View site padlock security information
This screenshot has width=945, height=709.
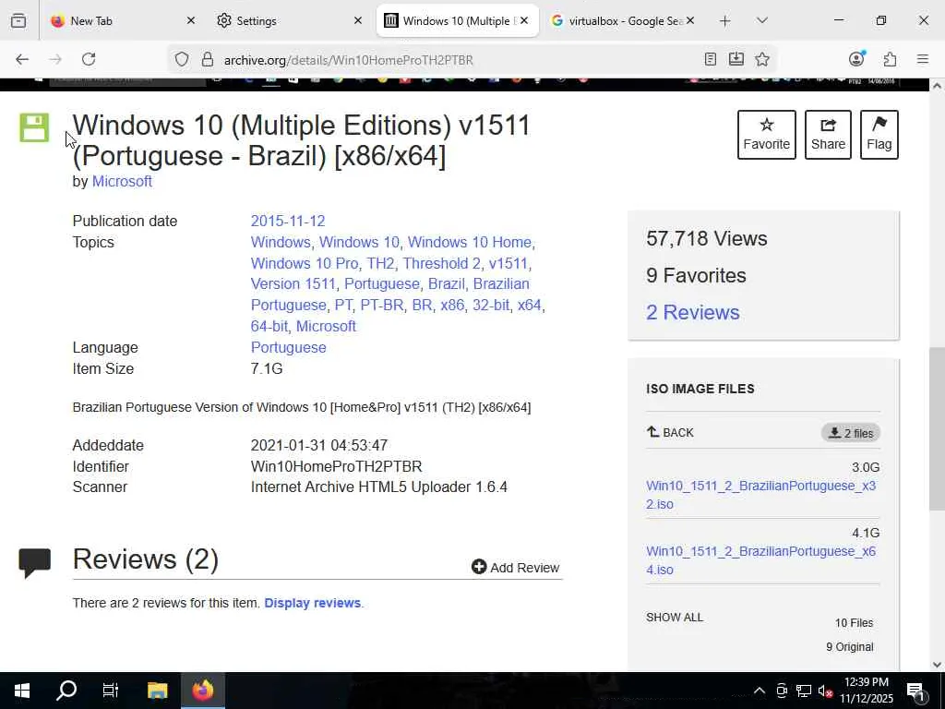pos(208,59)
